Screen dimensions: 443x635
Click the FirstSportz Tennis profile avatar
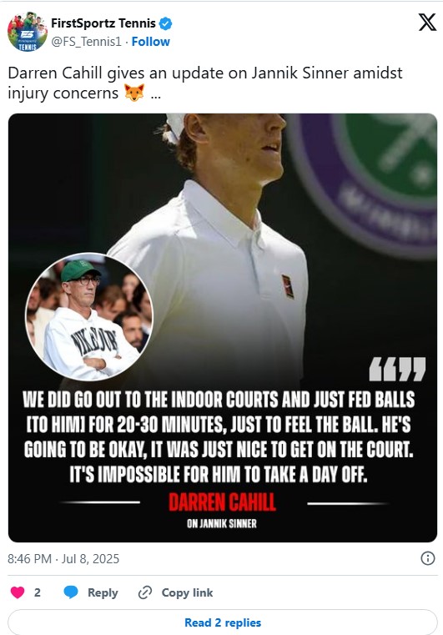click(x=28, y=32)
